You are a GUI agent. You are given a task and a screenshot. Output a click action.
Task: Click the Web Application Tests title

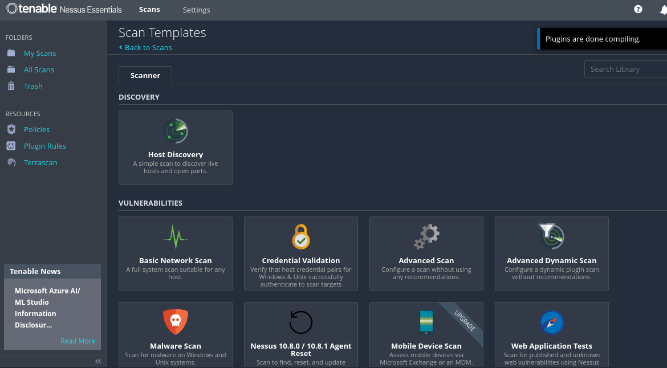(x=551, y=346)
